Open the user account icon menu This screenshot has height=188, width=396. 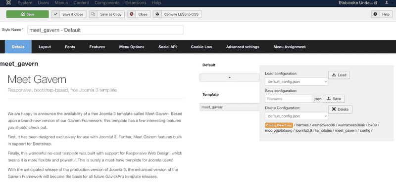[x=387, y=3]
